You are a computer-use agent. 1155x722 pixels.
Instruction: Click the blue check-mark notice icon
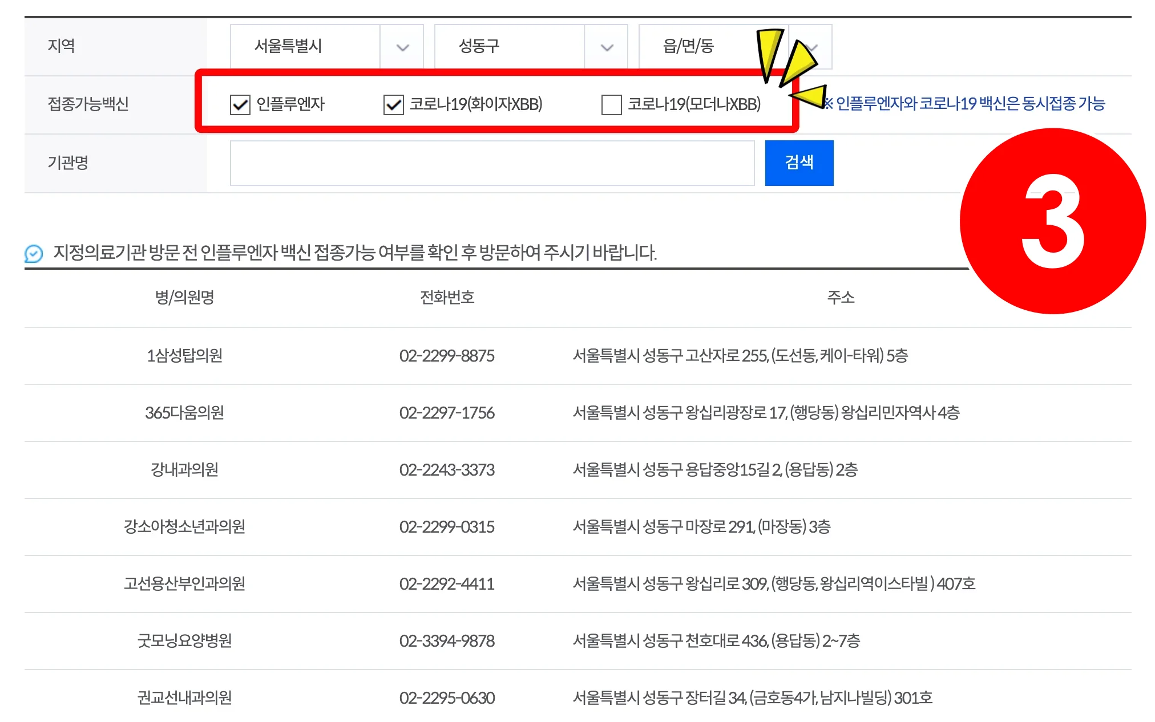(x=34, y=253)
